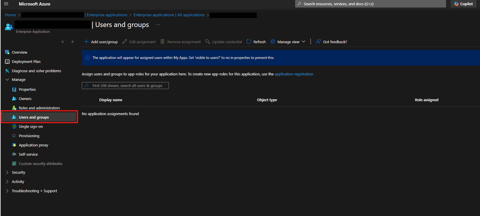Select Application proxy menu item

[33, 145]
